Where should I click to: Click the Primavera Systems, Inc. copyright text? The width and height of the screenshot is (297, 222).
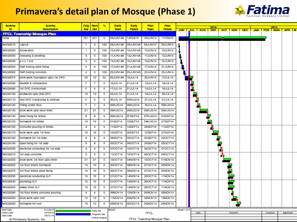pos(28,219)
